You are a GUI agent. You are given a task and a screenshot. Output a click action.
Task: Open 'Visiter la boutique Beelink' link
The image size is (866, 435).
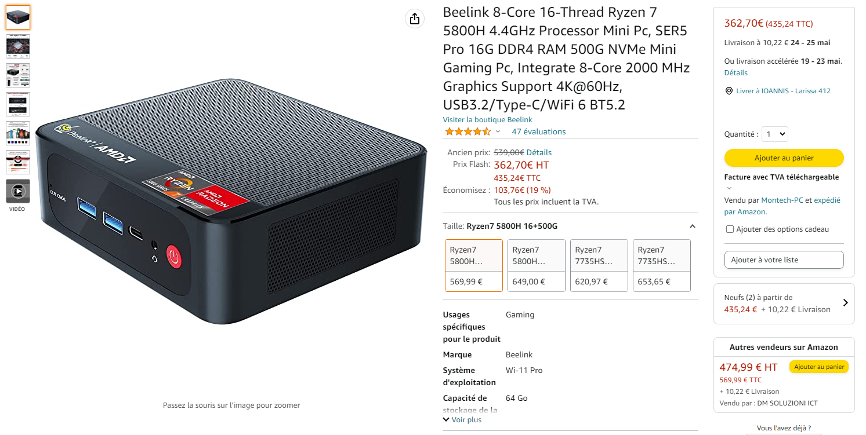pyautogui.click(x=487, y=120)
